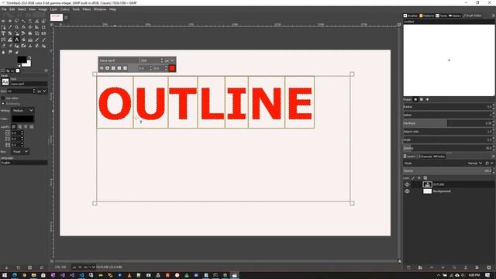Click the Aa font picker button

click(x=5, y=82)
